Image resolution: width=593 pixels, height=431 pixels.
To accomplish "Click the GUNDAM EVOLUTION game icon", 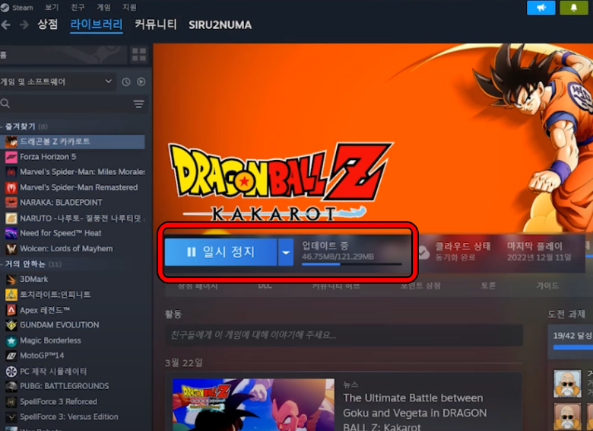I will [11, 325].
